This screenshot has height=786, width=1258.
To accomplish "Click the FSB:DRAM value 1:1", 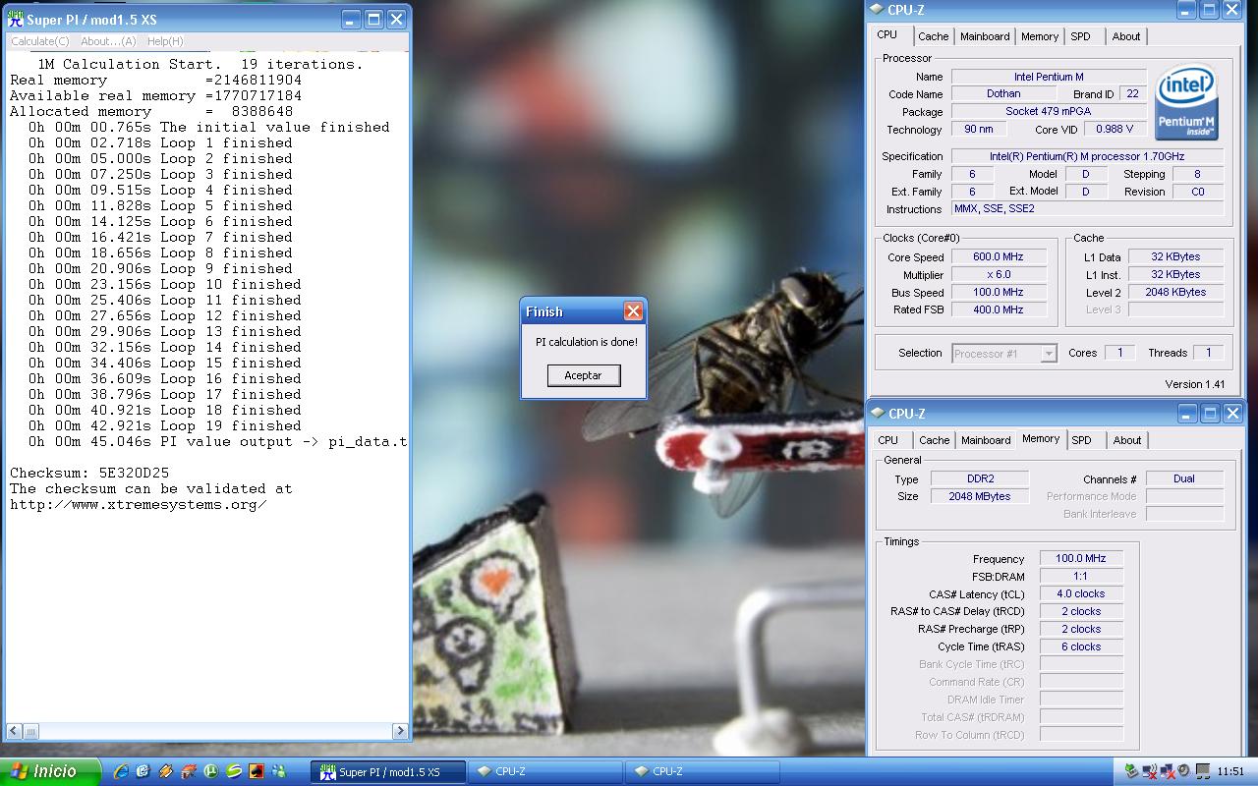I will click(1081, 577).
